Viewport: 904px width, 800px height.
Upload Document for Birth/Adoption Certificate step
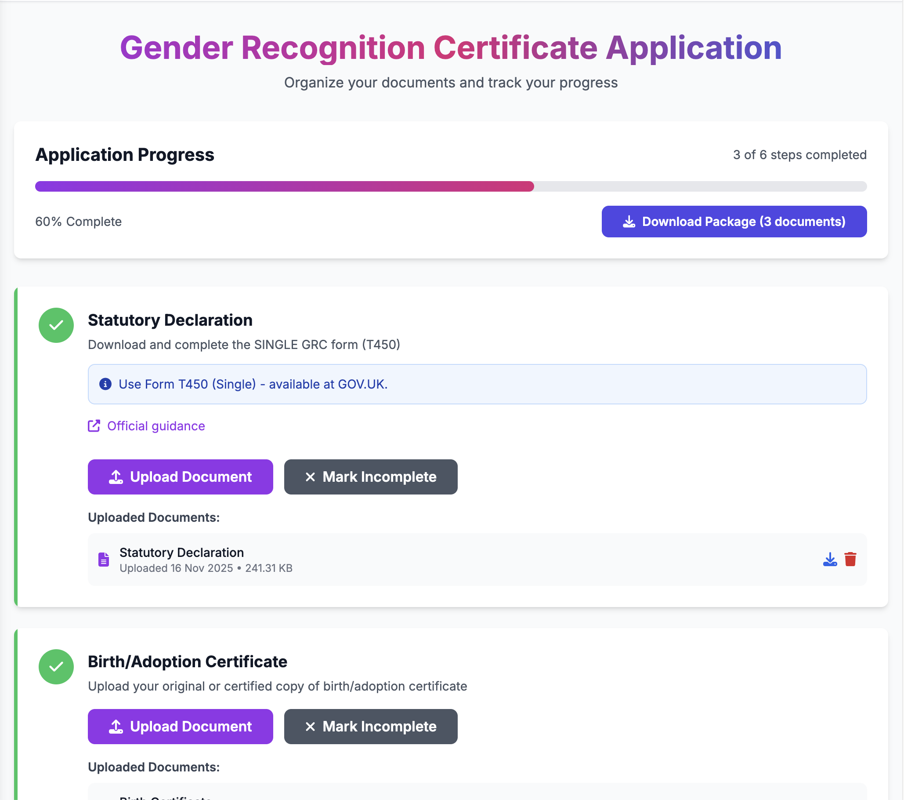[x=180, y=726]
